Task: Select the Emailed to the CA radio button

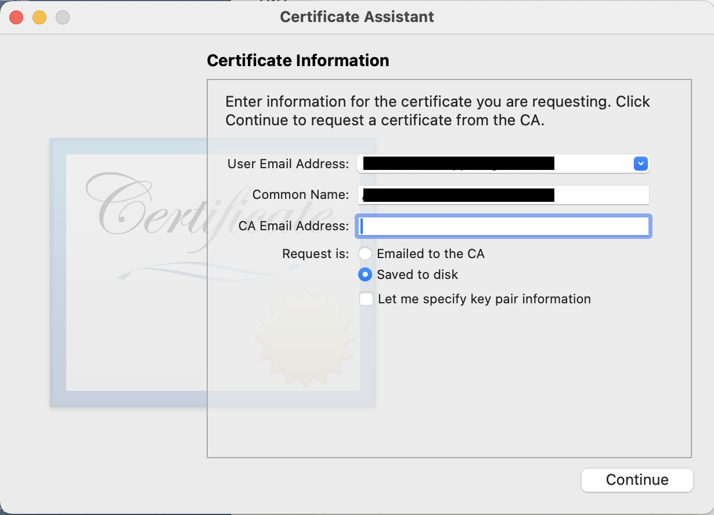Action: pyautogui.click(x=365, y=253)
